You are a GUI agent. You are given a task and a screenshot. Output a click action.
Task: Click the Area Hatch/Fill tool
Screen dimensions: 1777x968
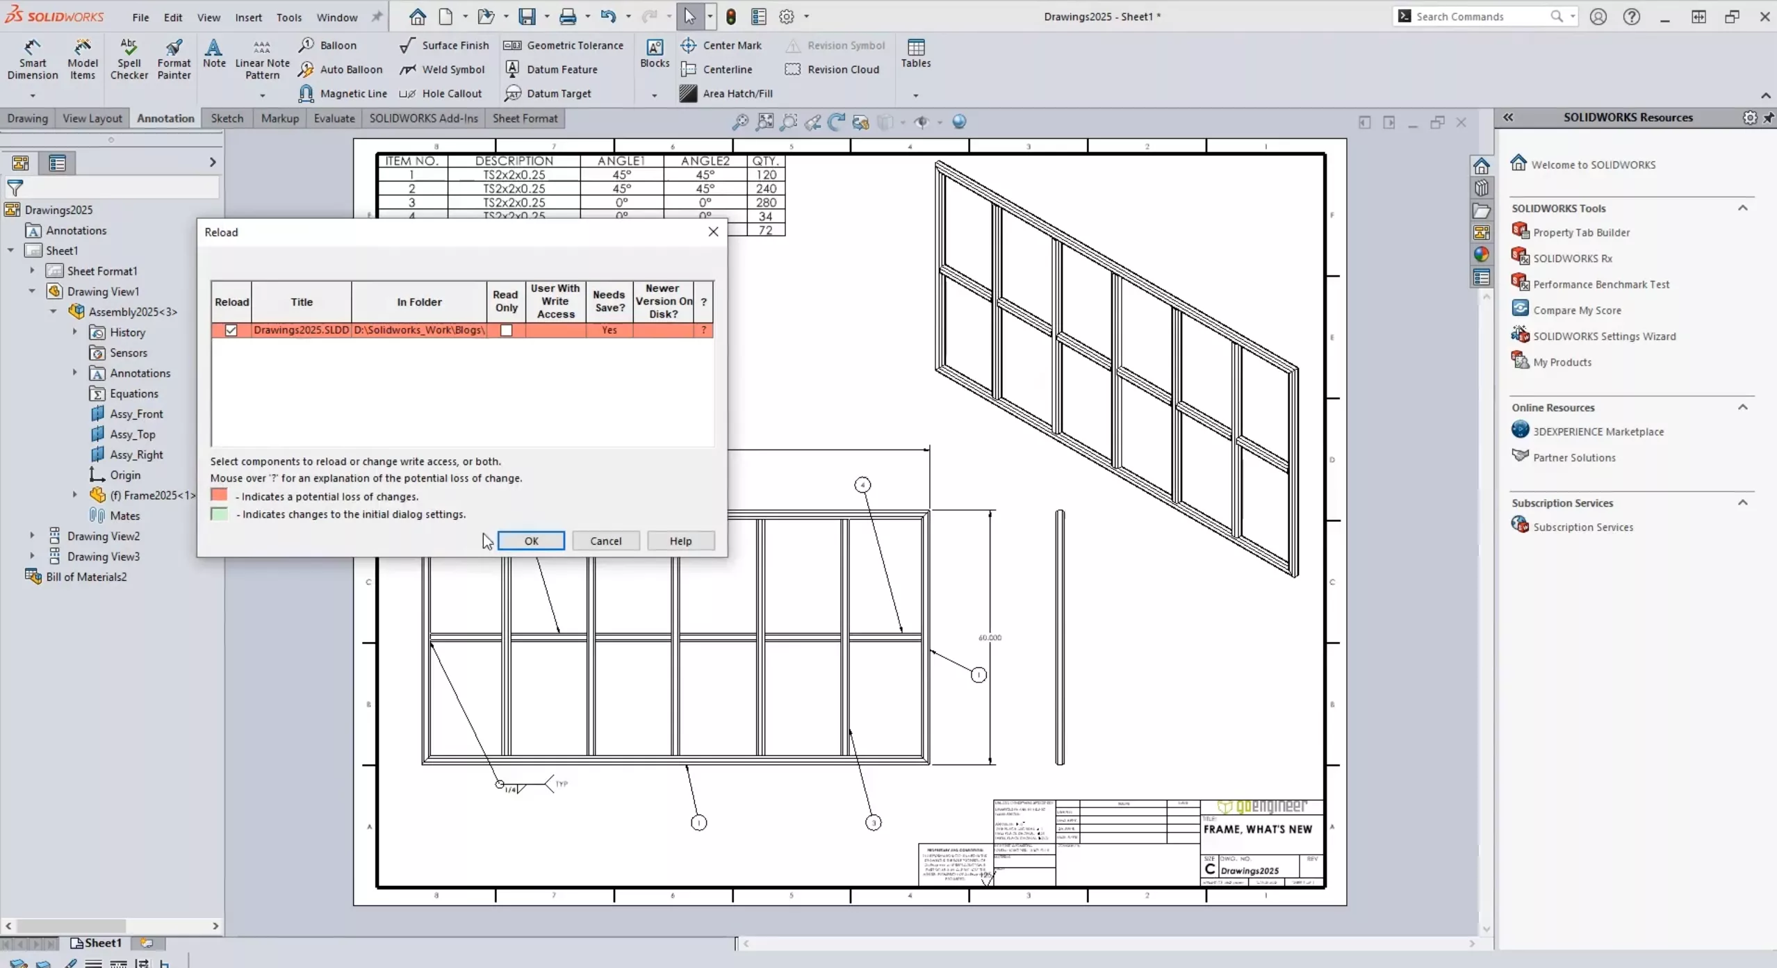tap(726, 93)
